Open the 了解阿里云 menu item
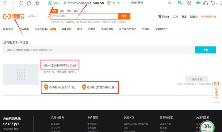222x132 pixels. (x=161, y=29)
